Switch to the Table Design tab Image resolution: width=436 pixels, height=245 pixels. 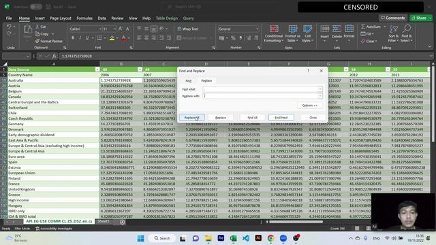tap(166, 18)
